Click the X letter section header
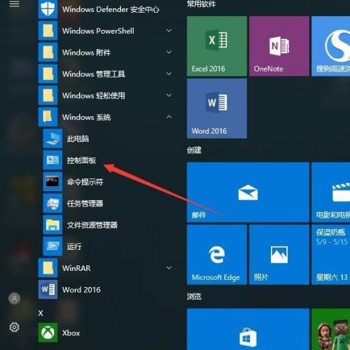This screenshot has width=350, height=350. [41, 313]
